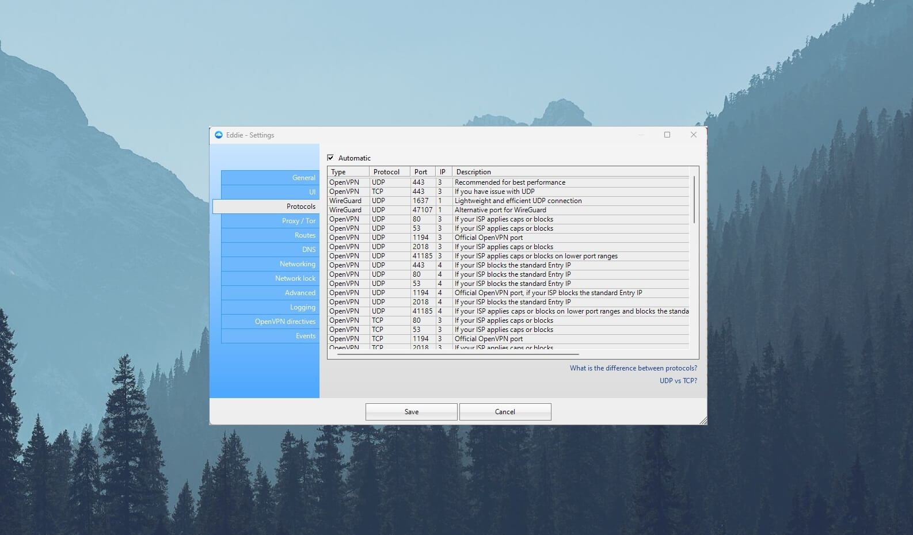Open the OpenVPN directives tab
Screen dimensions: 913x535
(270, 322)
